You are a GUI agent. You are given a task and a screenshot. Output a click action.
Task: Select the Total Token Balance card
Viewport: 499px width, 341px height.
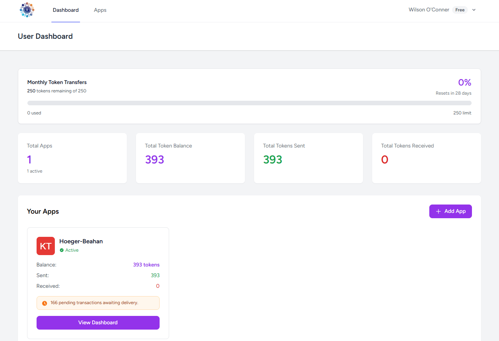190,158
